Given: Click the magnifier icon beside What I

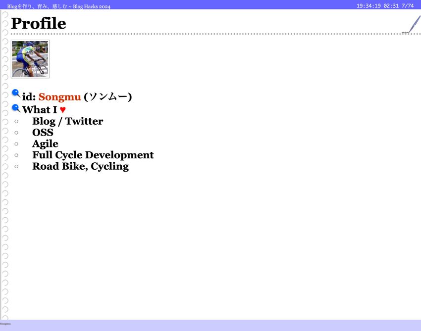Looking at the screenshot, I should coord(16,108).
